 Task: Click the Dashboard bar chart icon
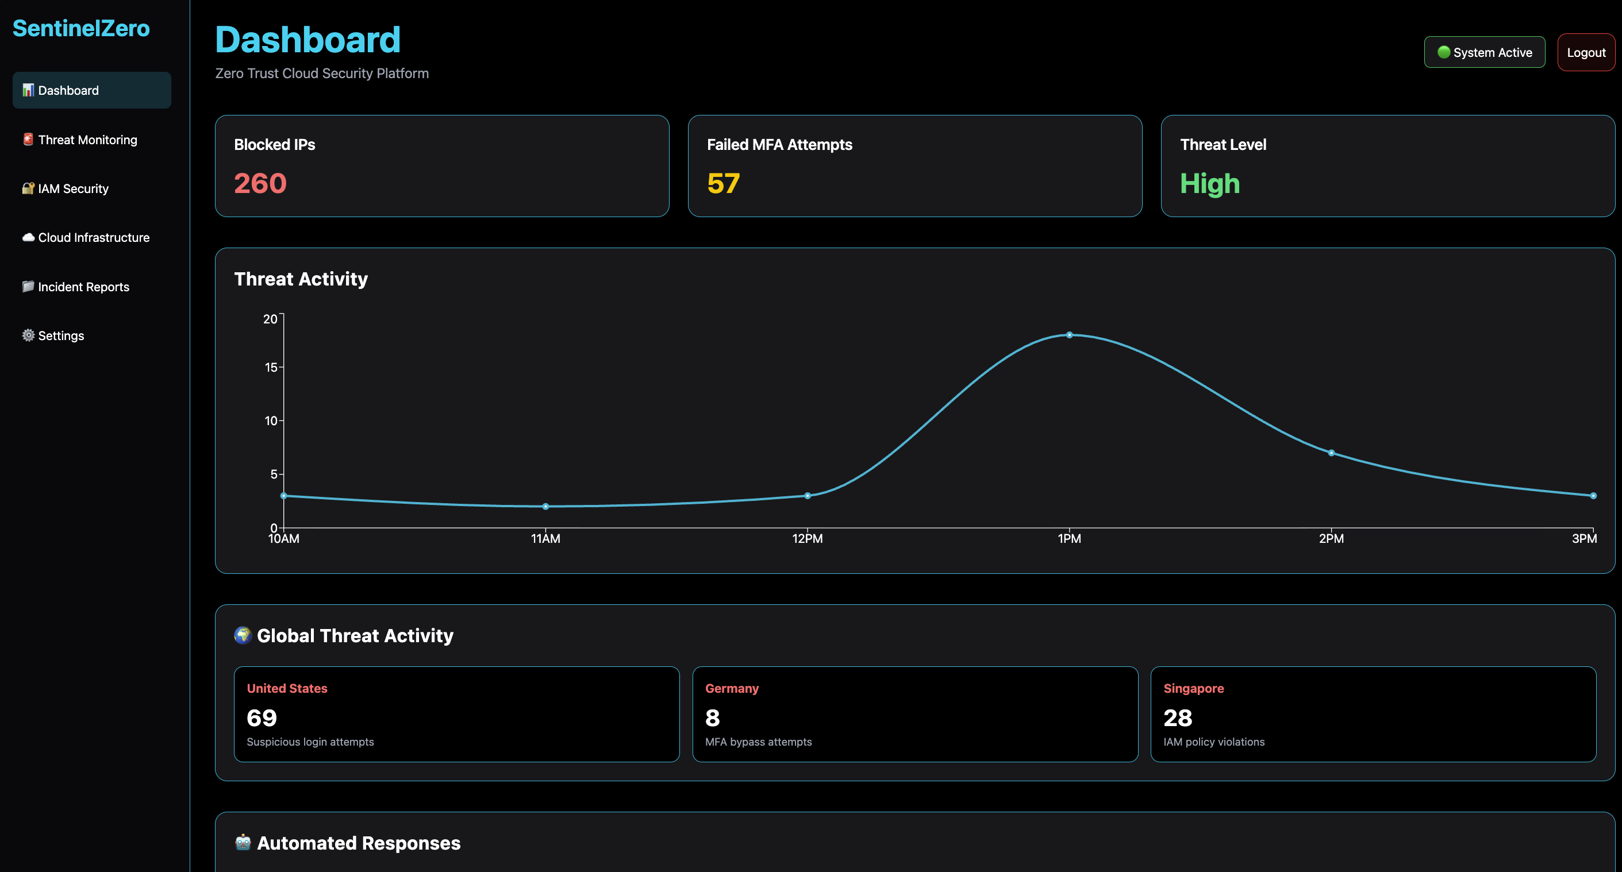point(28,90)
